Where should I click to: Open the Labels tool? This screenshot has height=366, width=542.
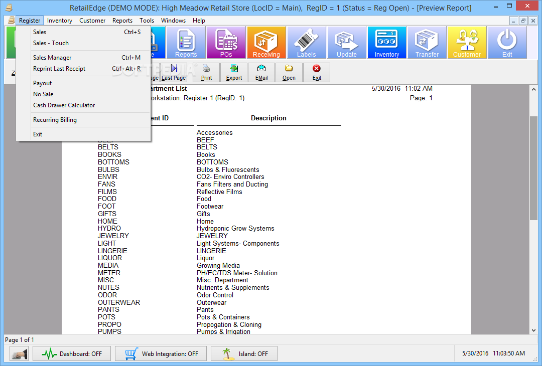[306, 43]
